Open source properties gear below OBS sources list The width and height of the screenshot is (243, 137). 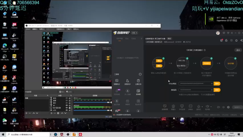click(58, 113)
